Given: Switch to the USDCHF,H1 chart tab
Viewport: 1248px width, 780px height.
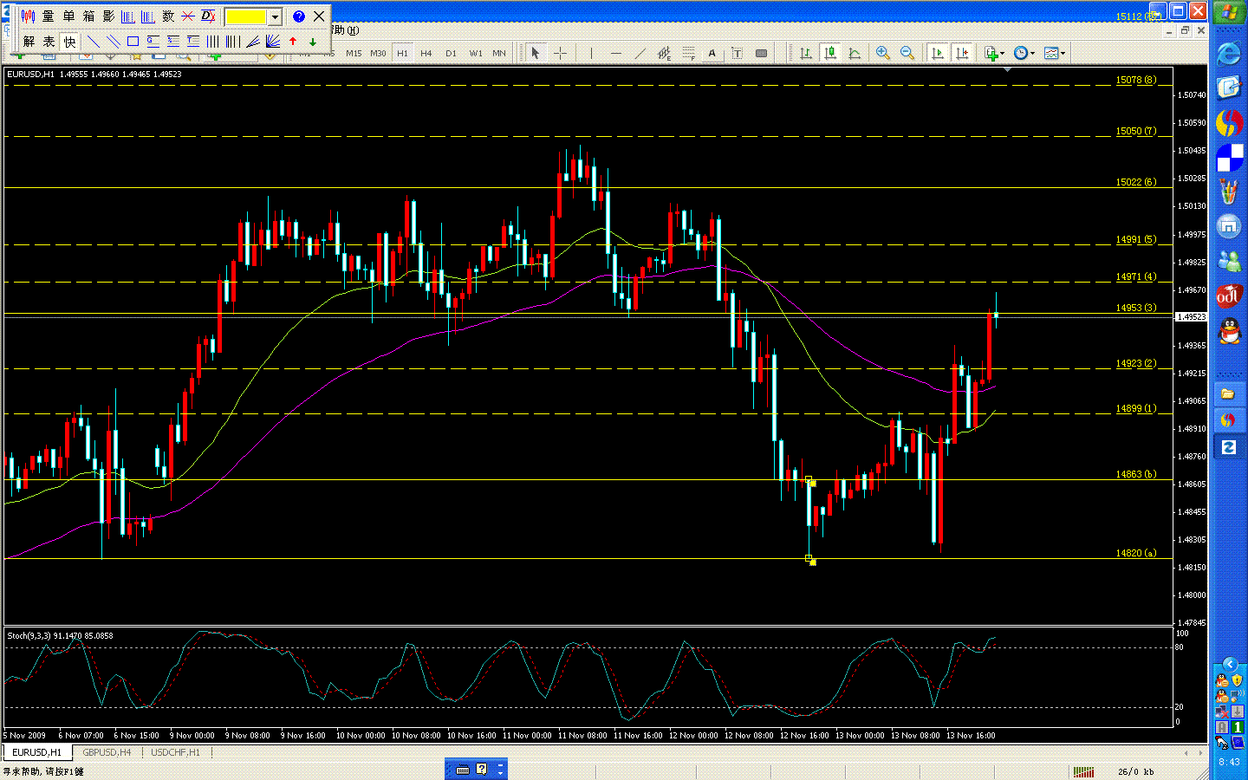Looking at the screenshot, I should pos(175,752).
